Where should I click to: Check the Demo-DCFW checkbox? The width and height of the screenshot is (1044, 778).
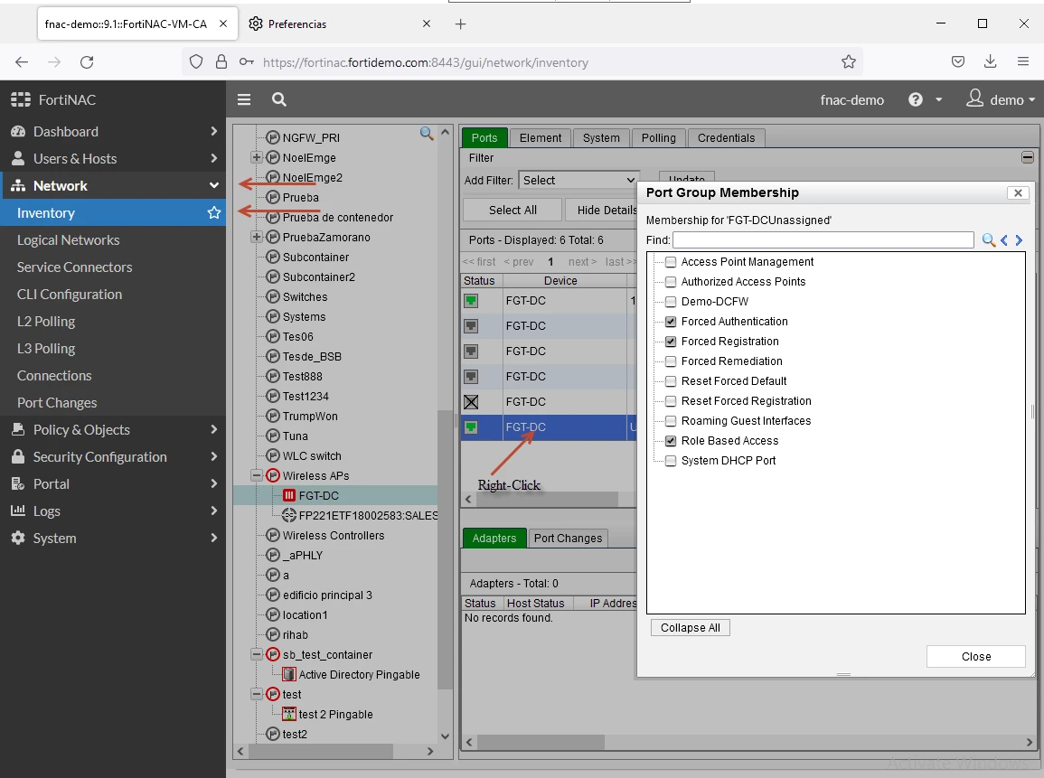671,302
